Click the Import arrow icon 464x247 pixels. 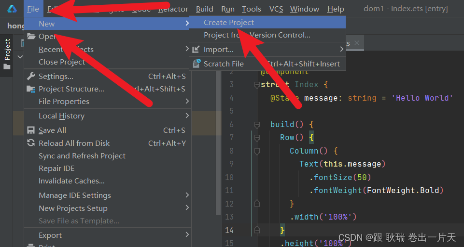[x=196, y=49]
